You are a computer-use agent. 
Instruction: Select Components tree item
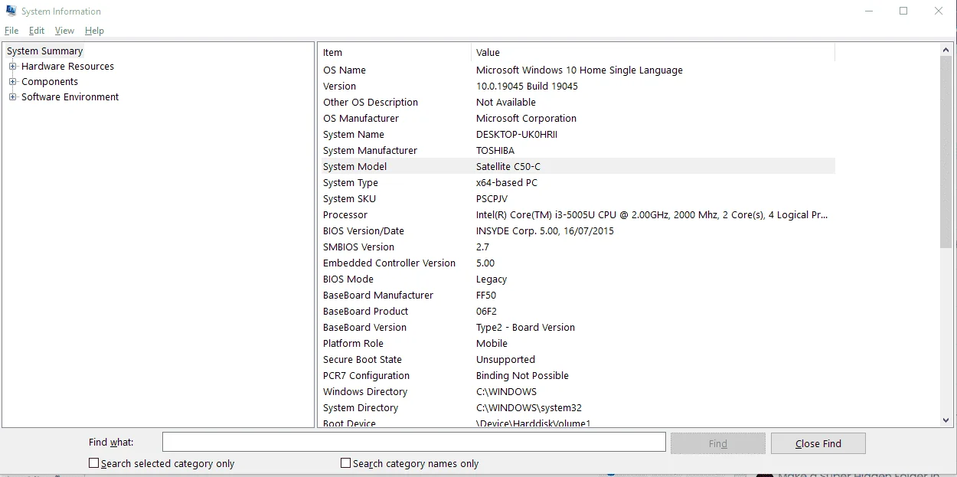coord(50,82)
